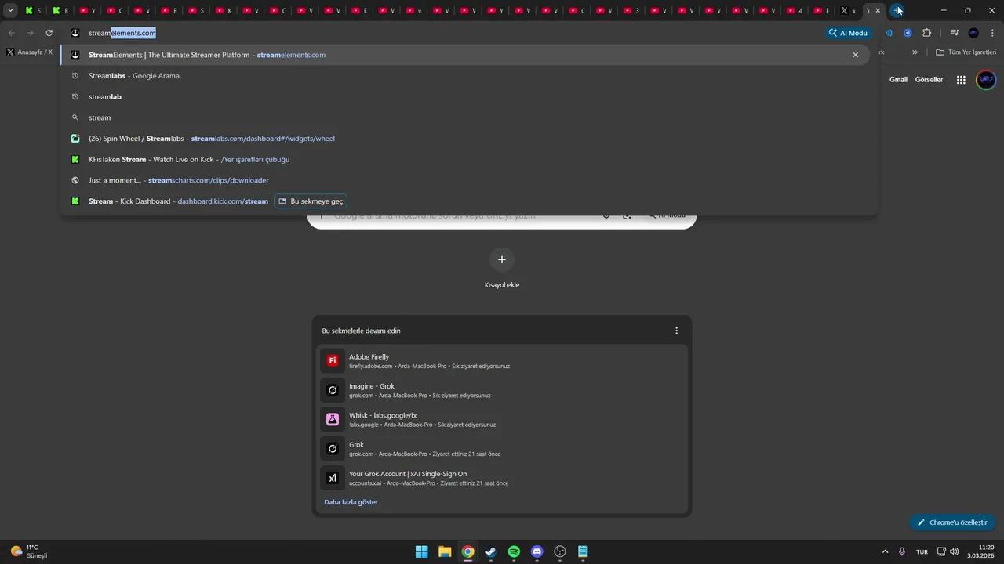
Task: Open Tüm Yer İşaretleri folder
Action: pyautogui.click(x=966, y=52)
